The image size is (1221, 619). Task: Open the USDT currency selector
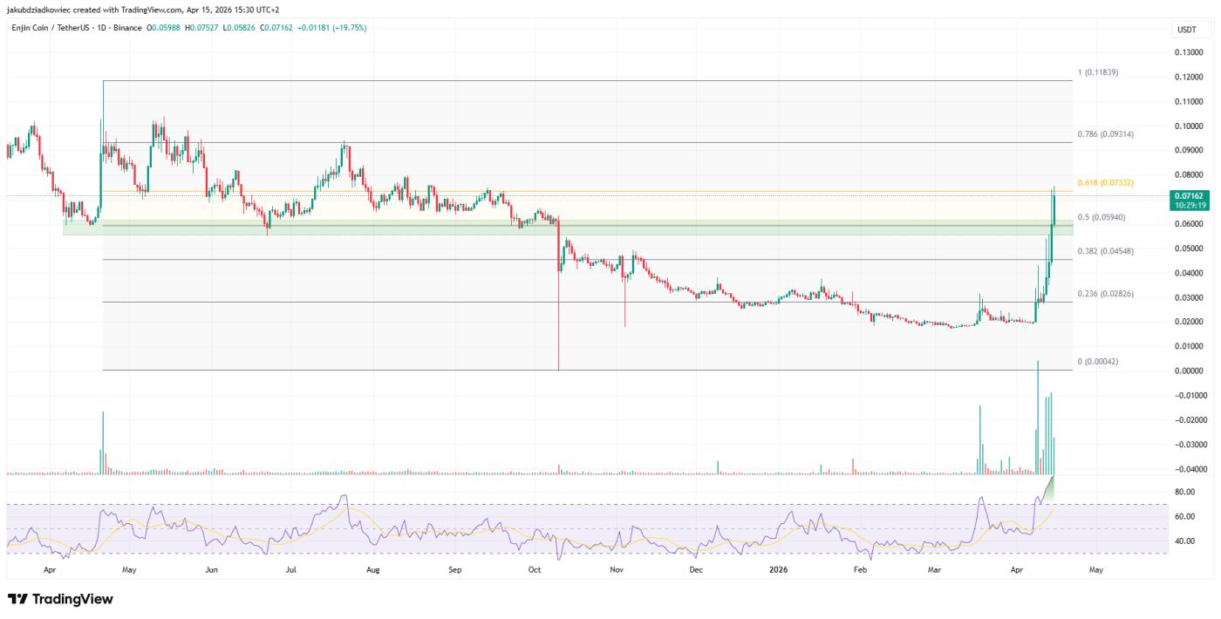(x=1186, y=31)
